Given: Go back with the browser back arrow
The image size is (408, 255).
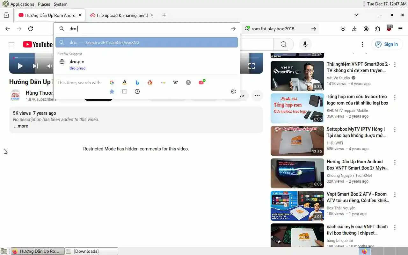Looking at the screenshot, I should (8, 29).
